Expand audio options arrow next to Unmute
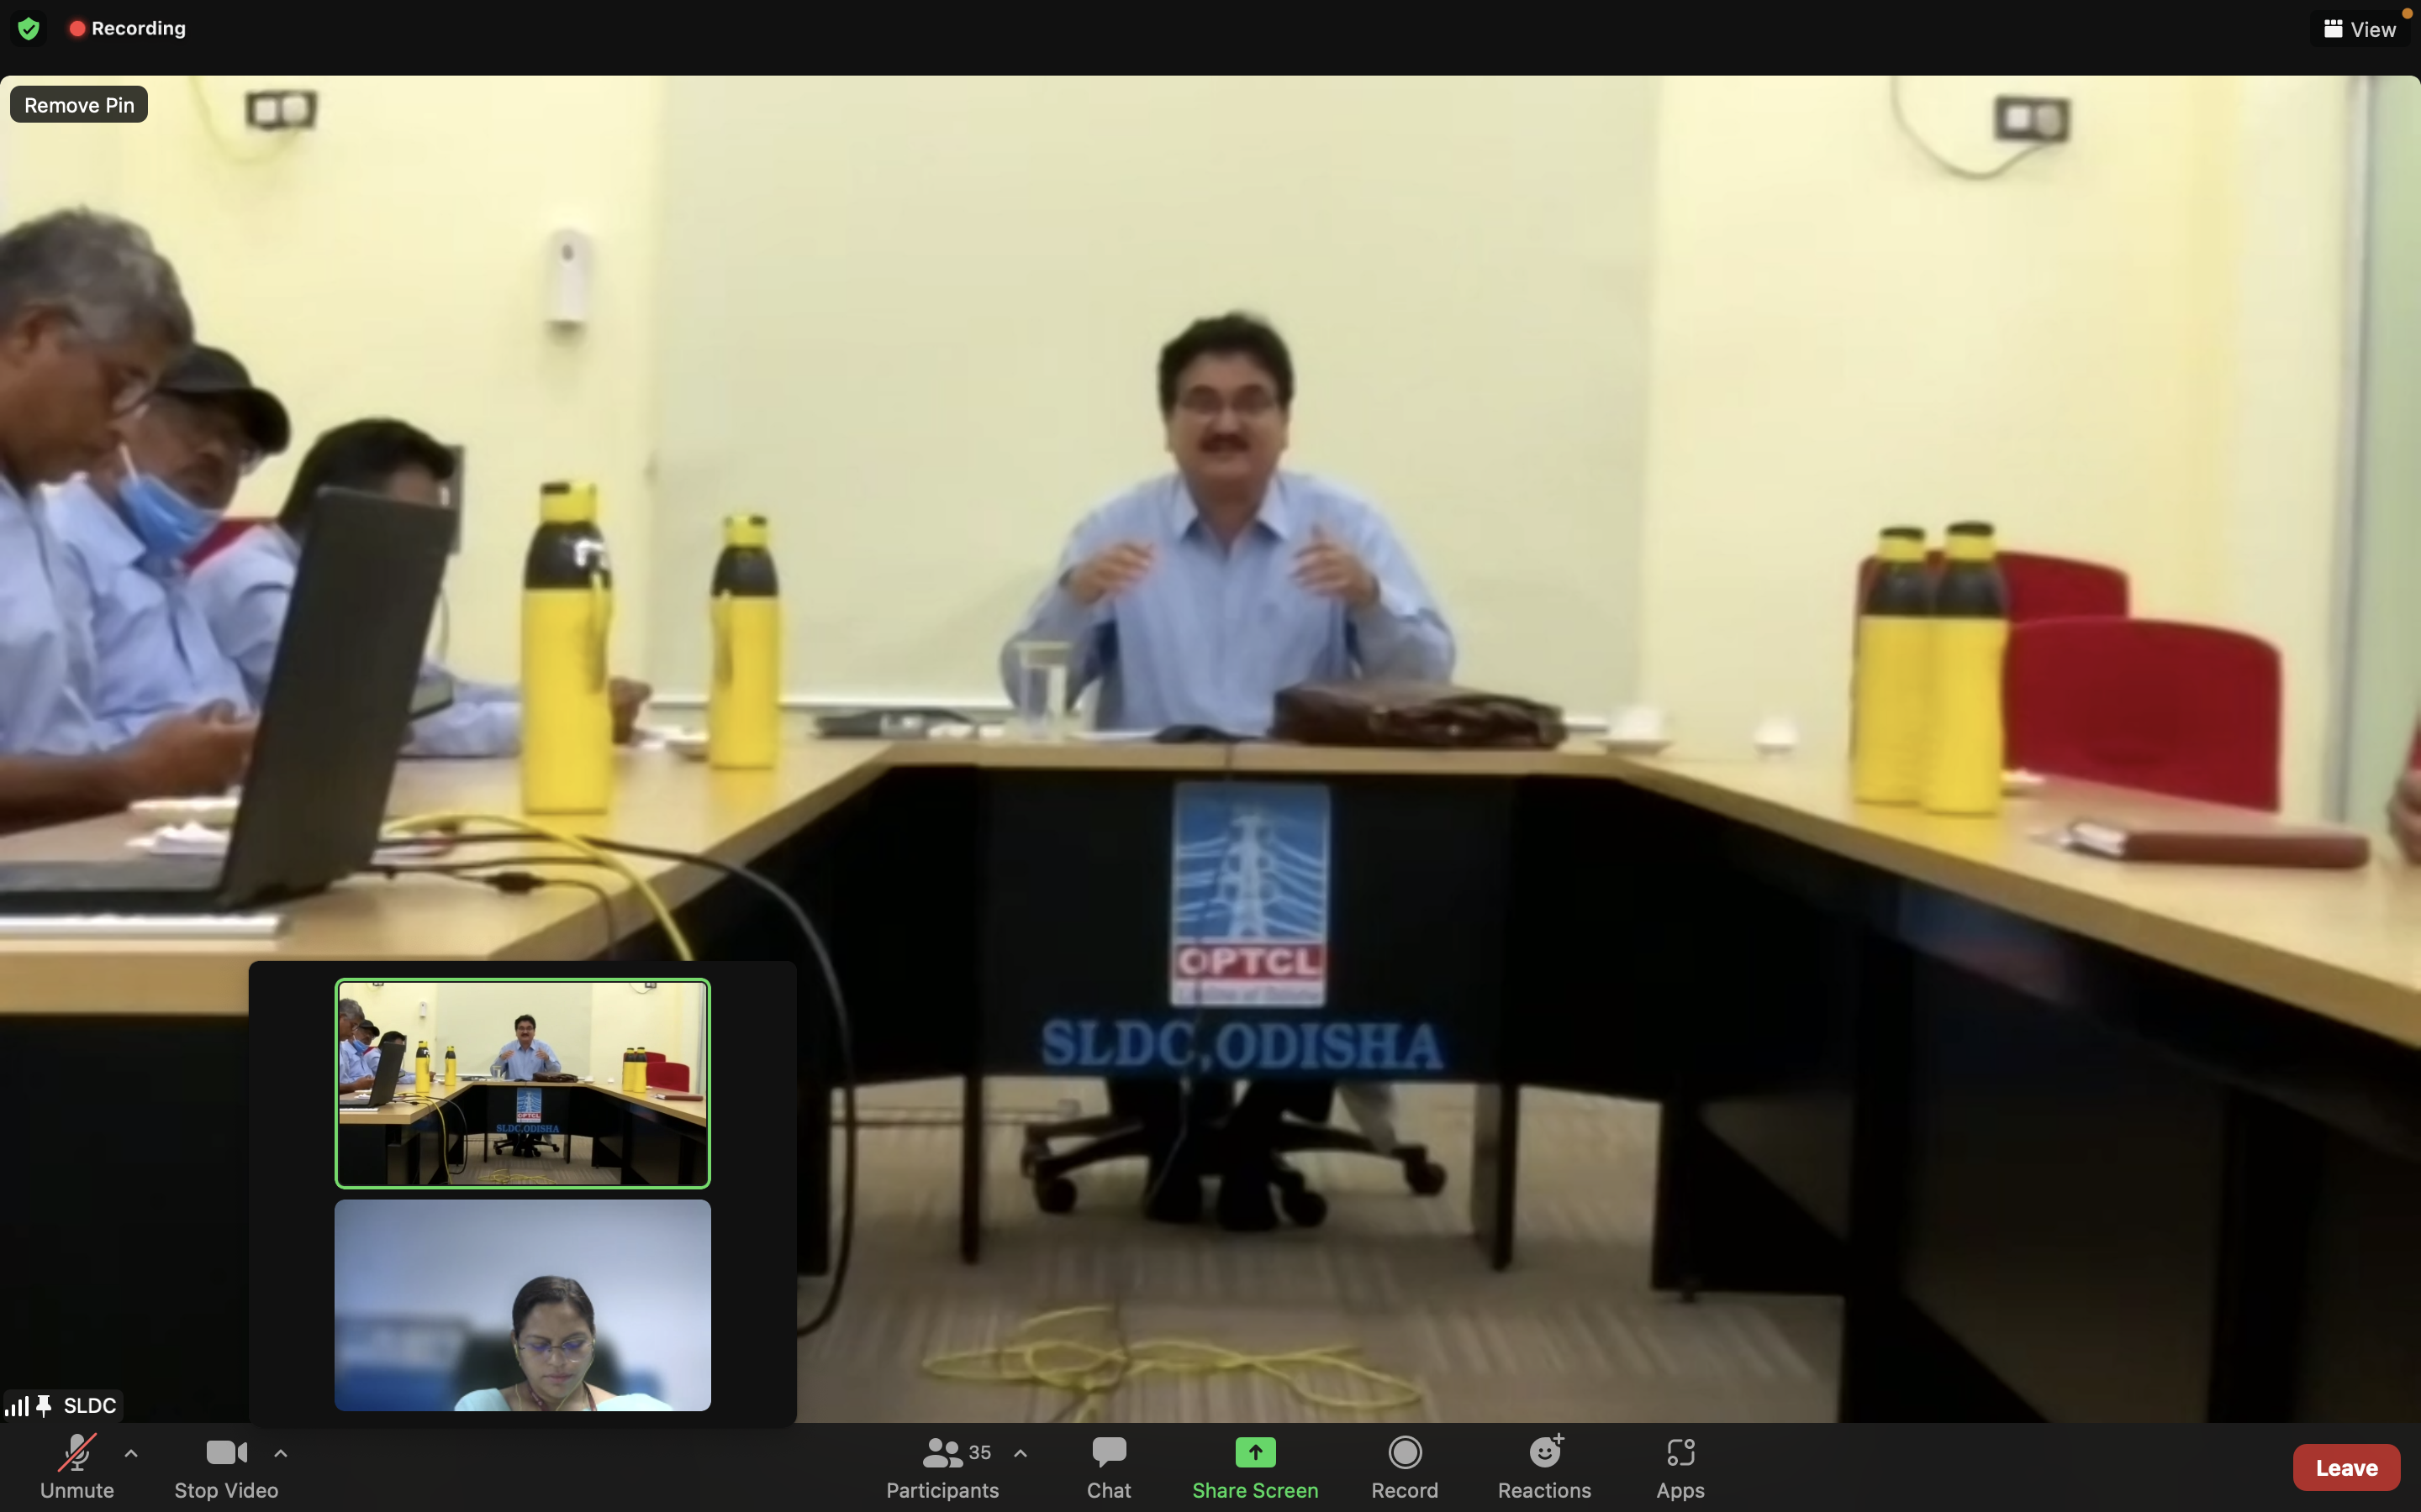Viewport: 2421px width, 1512px height. coord(131,1453)
